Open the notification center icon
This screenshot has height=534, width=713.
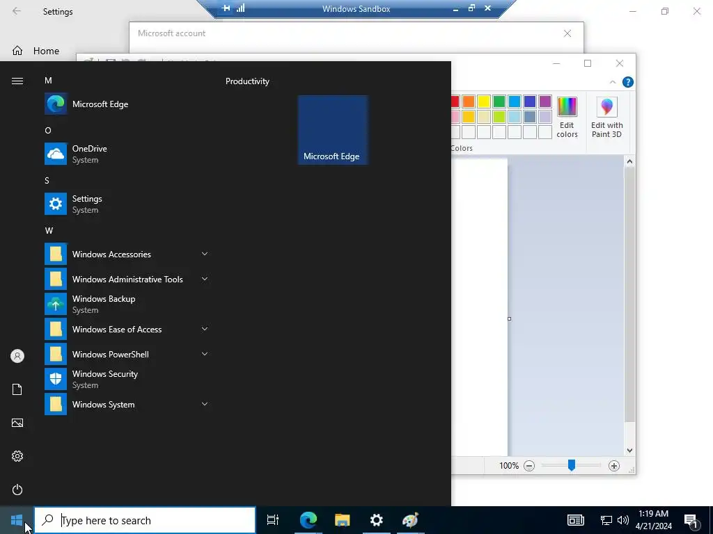pyautogui.click(x=691, y=521)
